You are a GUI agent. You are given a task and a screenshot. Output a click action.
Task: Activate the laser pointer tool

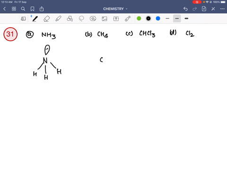click(128, 18)
